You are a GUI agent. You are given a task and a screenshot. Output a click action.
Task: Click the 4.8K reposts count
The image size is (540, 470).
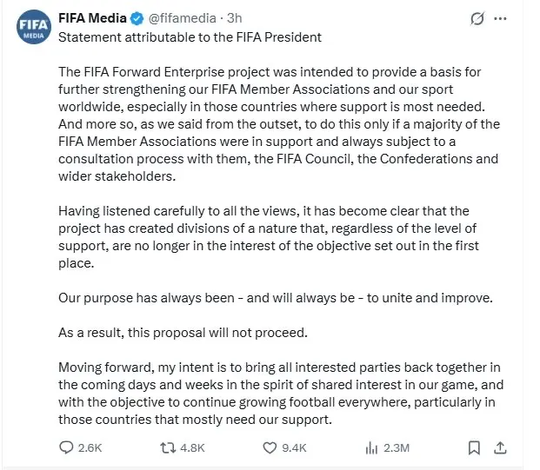(x=192, y=448)
